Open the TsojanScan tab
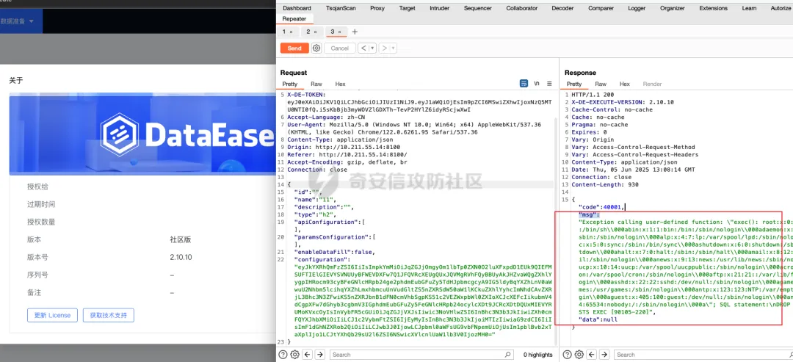The image size is (793, 362). (341, 8)
